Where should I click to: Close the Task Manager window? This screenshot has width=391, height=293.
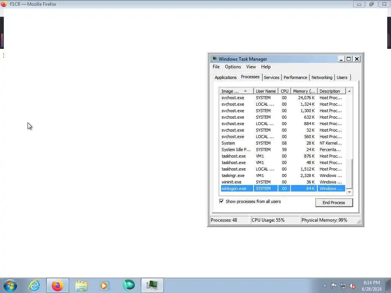[x=357, y=59]
